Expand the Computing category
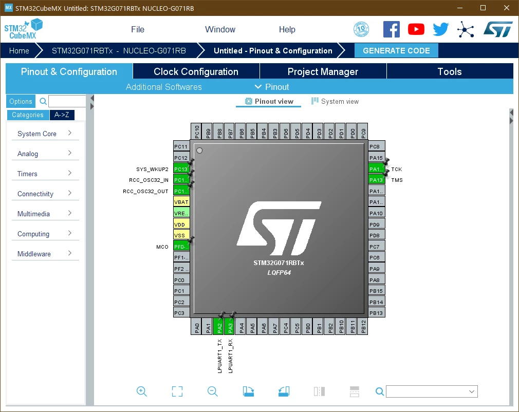The height and width of the screenshot is (412, 519). coord(45,234)
